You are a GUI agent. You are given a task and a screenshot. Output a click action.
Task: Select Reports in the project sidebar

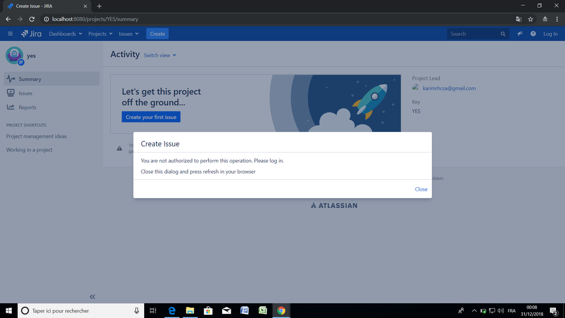tap(51, 107)
